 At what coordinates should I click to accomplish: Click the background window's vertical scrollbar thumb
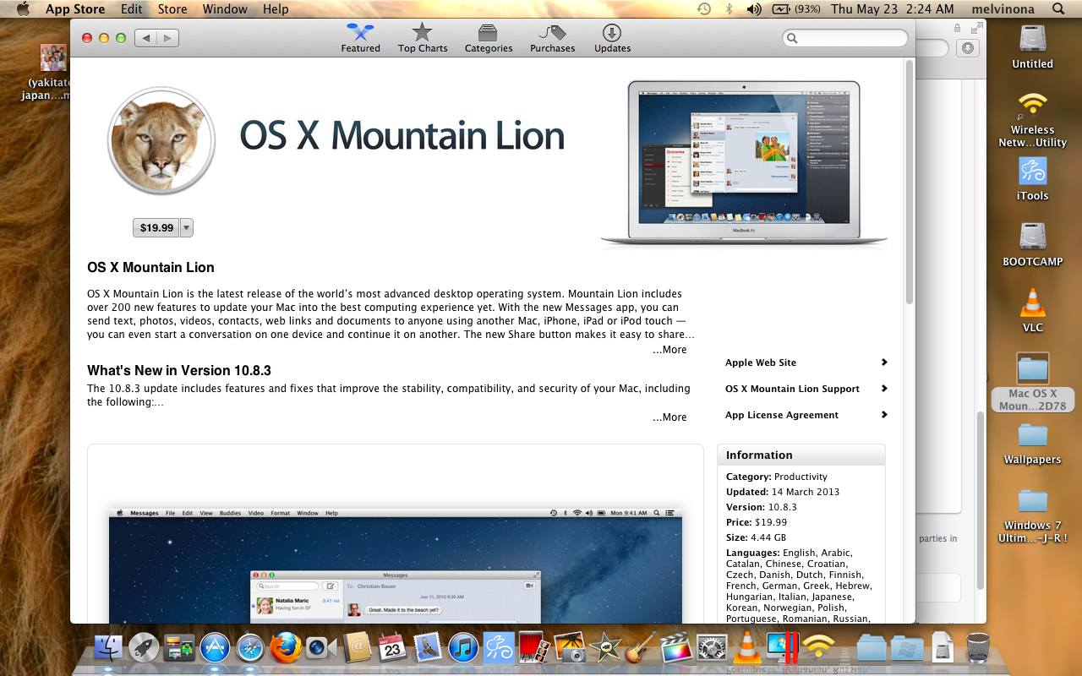tap(981, 500)
